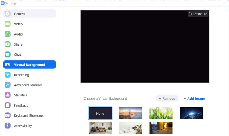229x136 pixels.
Task: Select the Virtual Background tab
Action: coord(29,65)
